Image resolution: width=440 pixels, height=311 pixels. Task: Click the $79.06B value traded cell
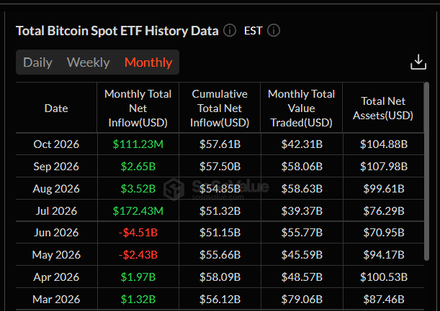pyautogui.click(x=302, y=299)
